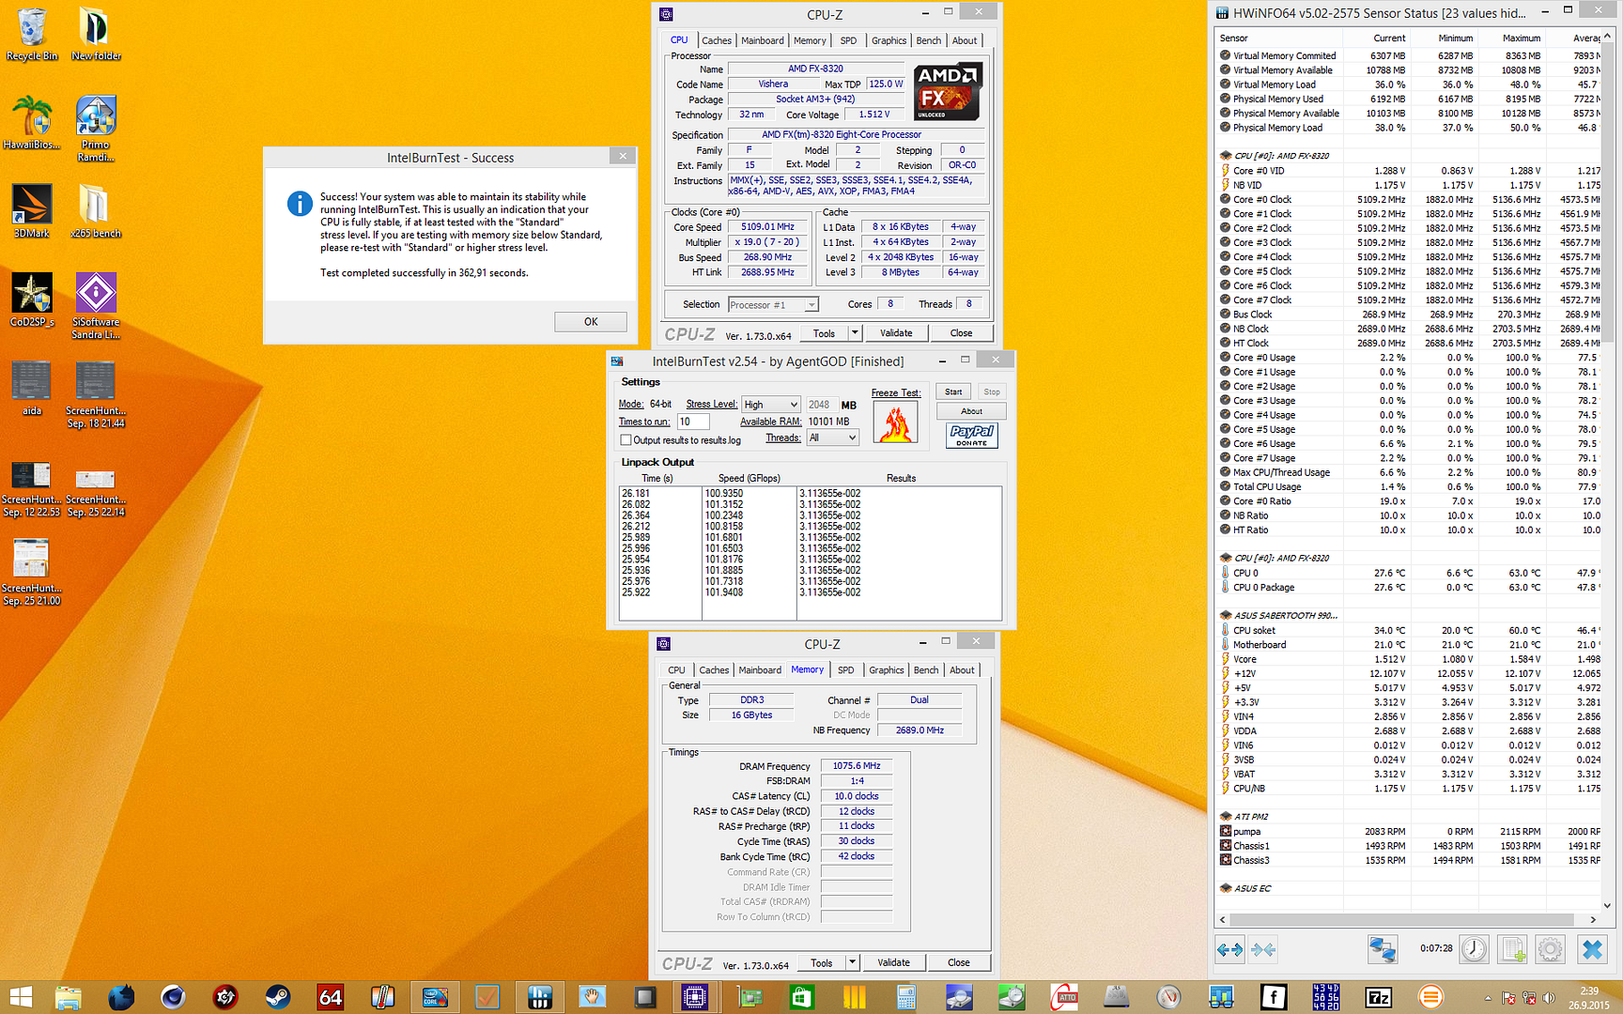The height and width of the screenshot is (1014, 1623).
Task: Select the CPU [#0]: AMD FX-8320 clocks section header
Action: (1281, 156)
